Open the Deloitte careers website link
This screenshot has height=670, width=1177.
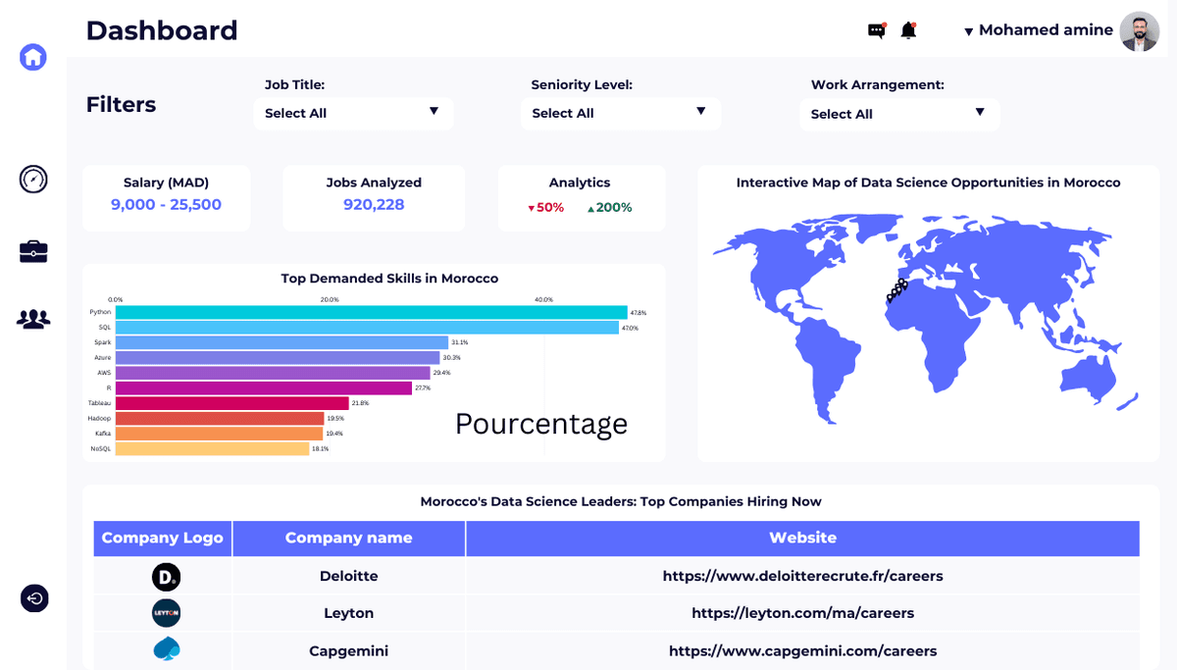pyautogui.click(x=802, y=576)
